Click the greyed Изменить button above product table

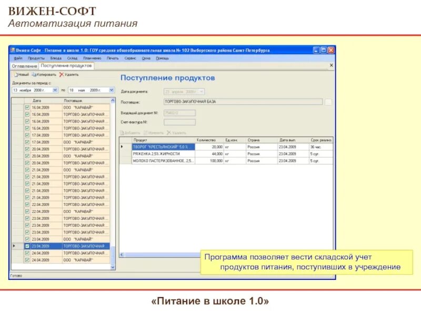(x=154, y=133)
